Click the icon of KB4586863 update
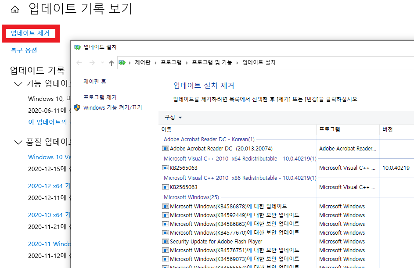This screenshot has width=414, height=268. tap(165, 224)
